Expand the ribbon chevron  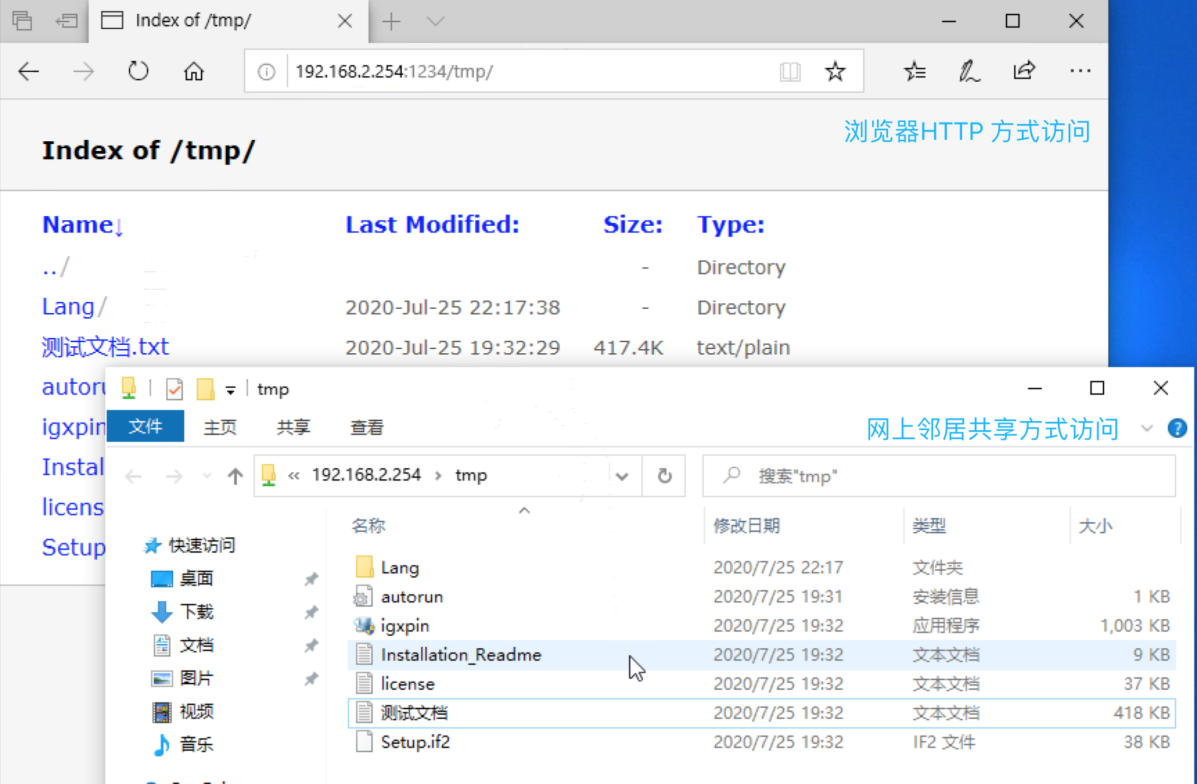1147,429
